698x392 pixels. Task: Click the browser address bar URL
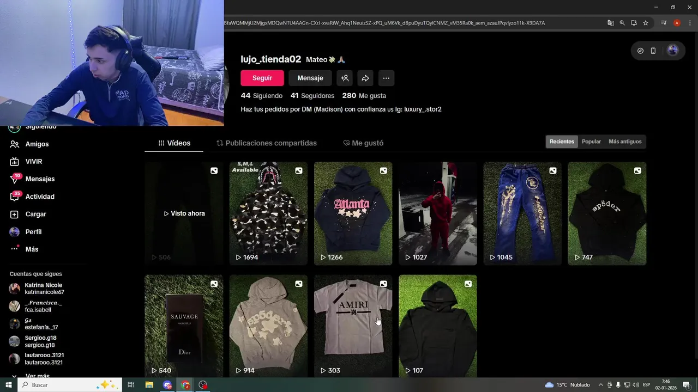(384, 23)
